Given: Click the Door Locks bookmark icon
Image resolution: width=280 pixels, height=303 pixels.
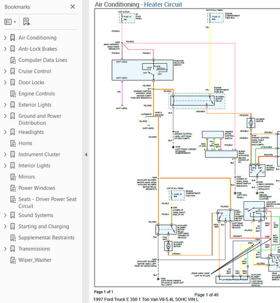Looking at the screenshot, I should click(x=13, y=82).
